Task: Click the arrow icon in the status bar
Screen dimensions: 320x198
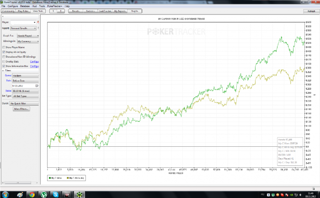Action: [x=314, y=188]
